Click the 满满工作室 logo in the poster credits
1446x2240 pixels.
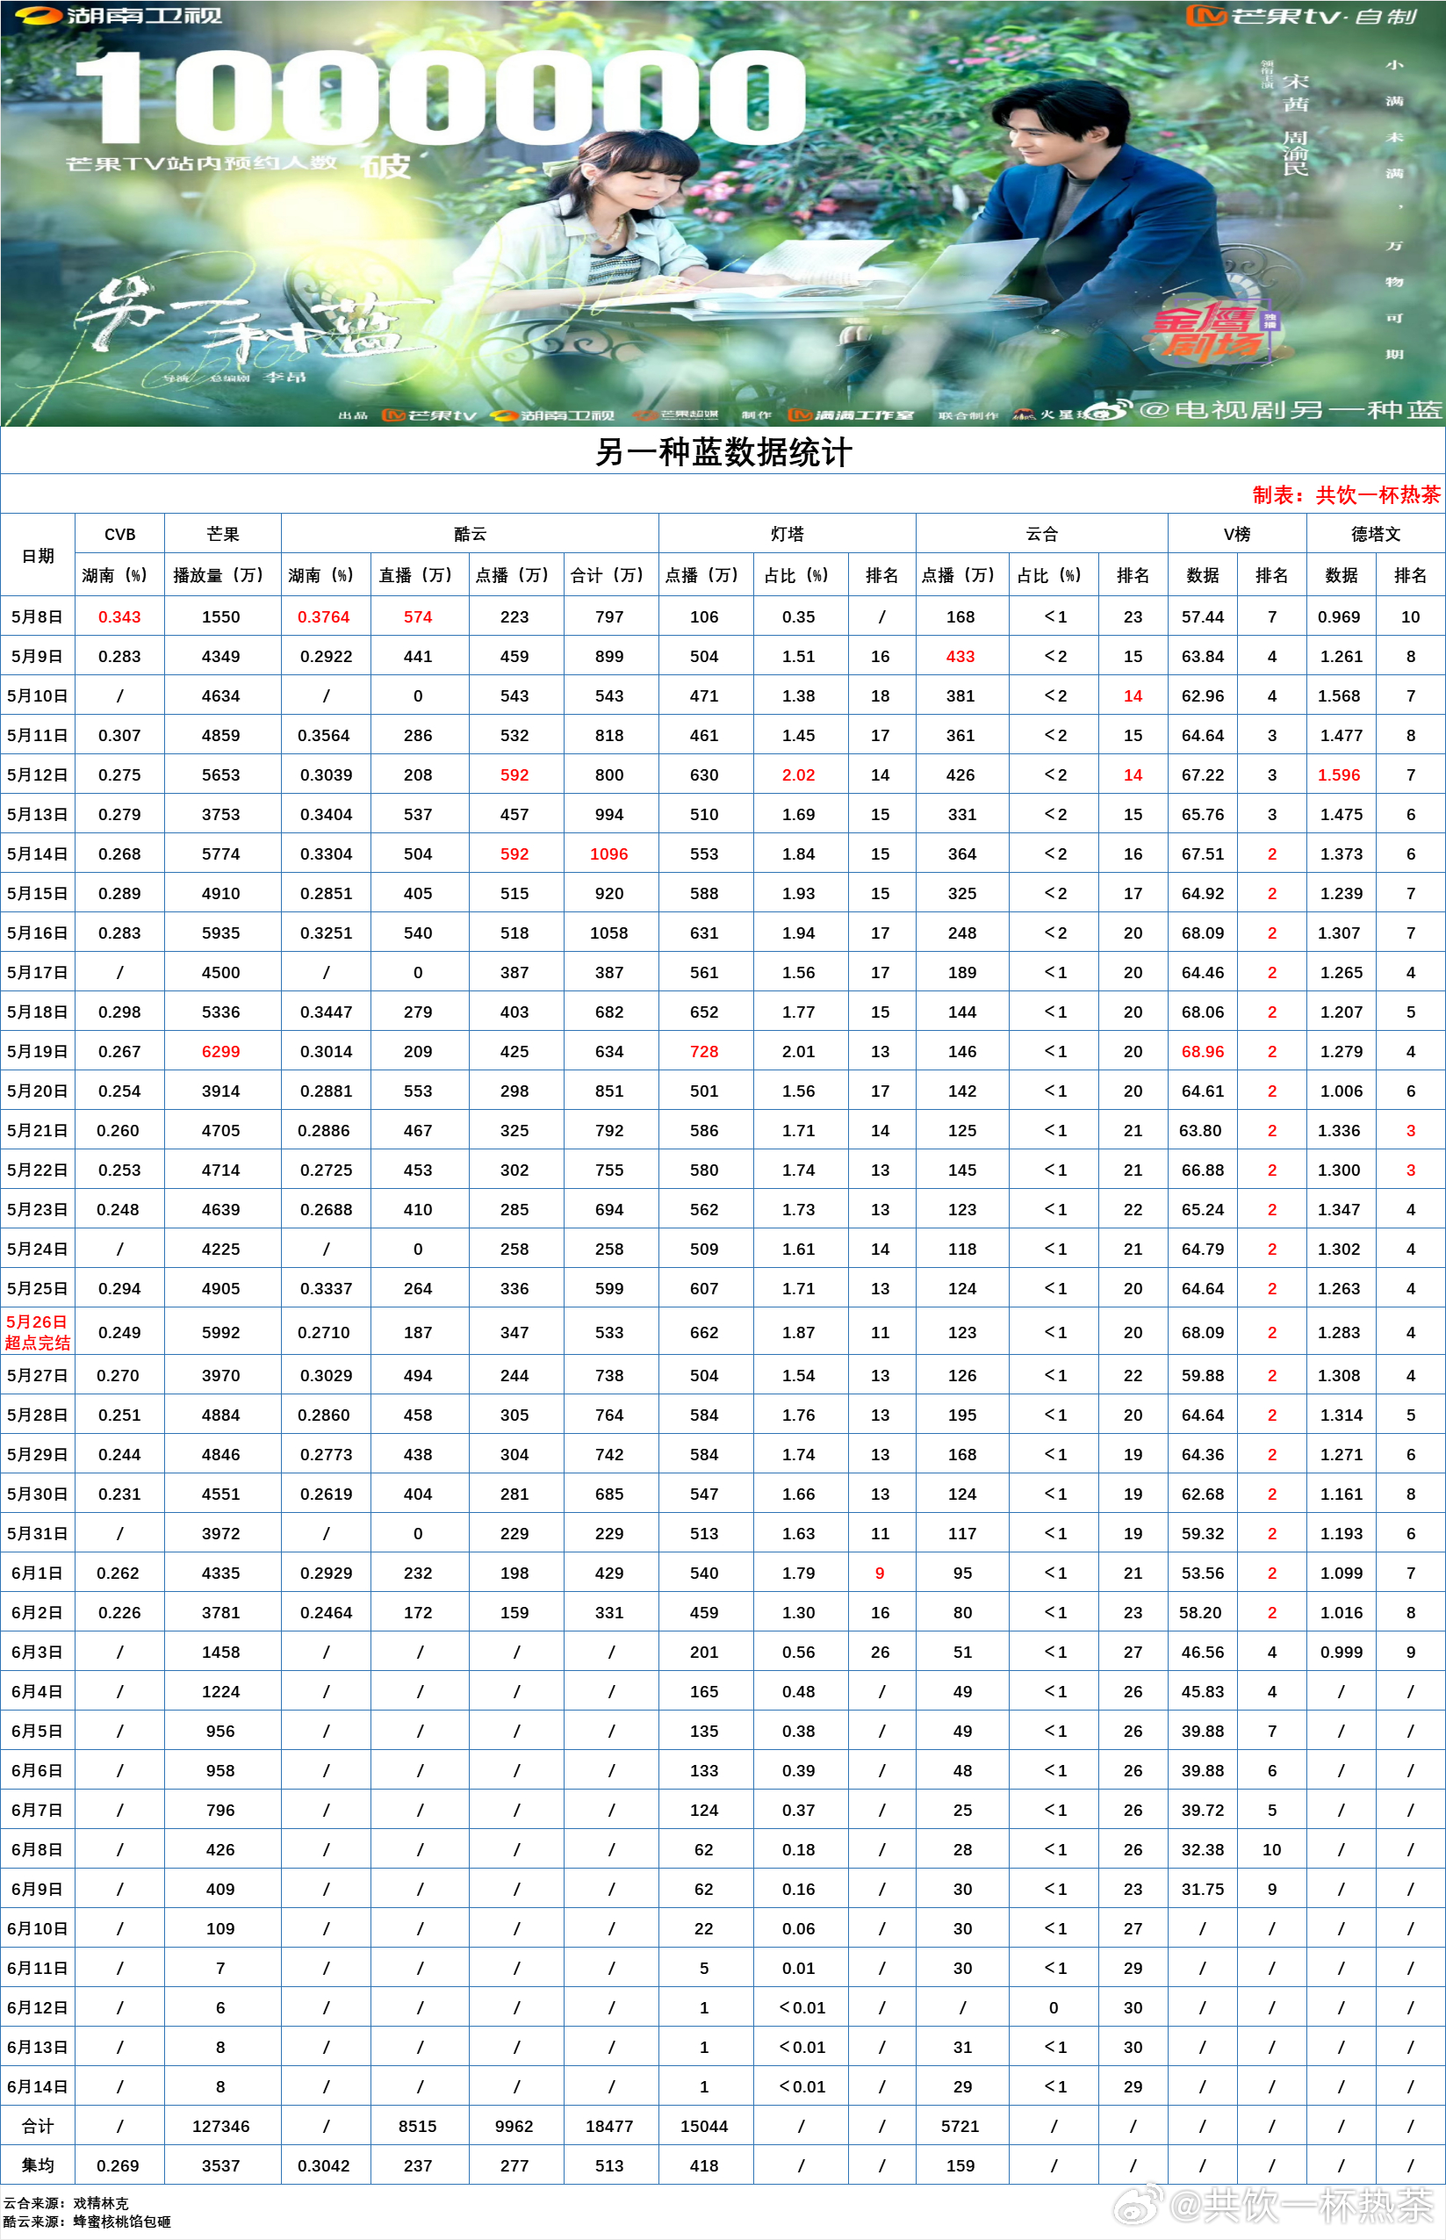coord(851,415)
